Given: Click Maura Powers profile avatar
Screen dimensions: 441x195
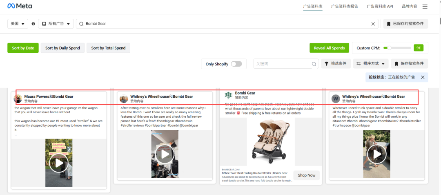Looking at the screenshot, I should coord(18,99).
